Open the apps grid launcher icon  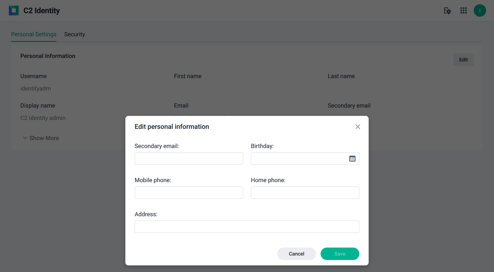tap(463, 10)
